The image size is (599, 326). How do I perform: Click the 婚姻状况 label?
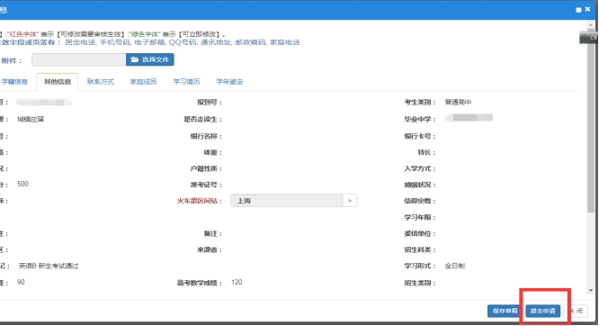coord(420,185)
